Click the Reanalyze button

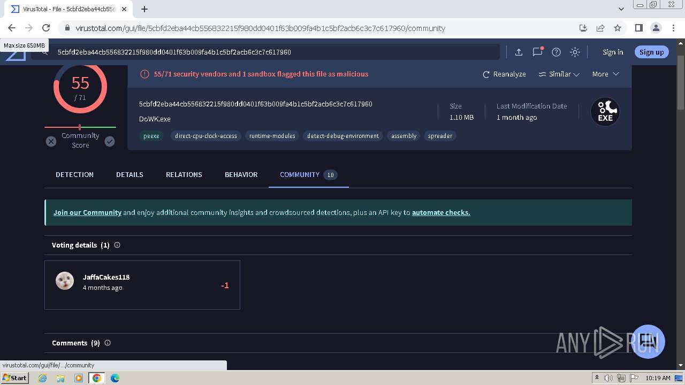click(x=504, y=74)
